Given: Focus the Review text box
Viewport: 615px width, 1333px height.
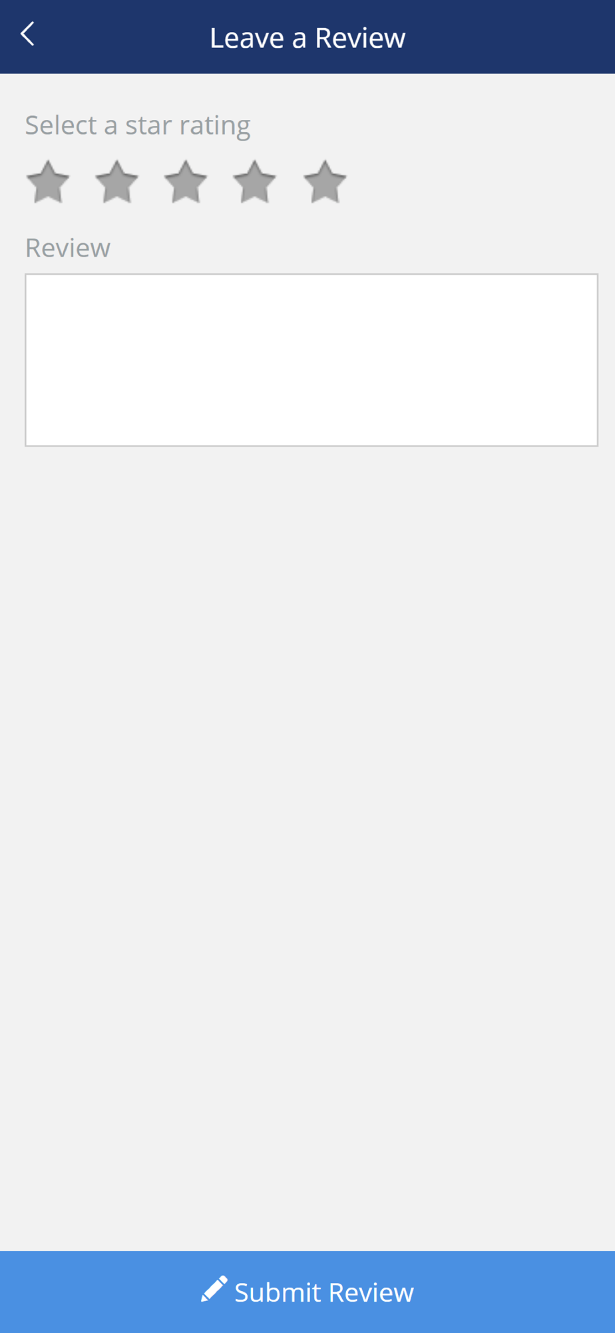Looking at the screenshot, I should 311,360.
